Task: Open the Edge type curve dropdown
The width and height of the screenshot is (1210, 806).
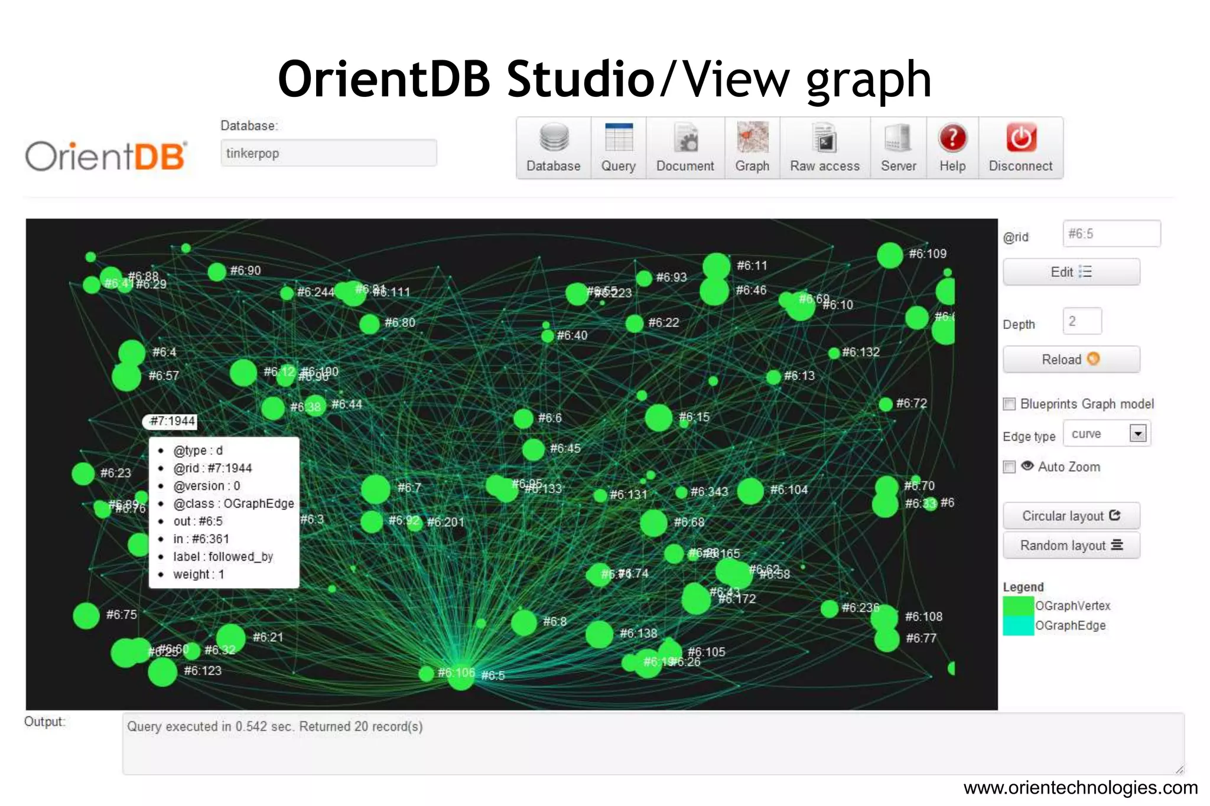Action: [1106, 433]
